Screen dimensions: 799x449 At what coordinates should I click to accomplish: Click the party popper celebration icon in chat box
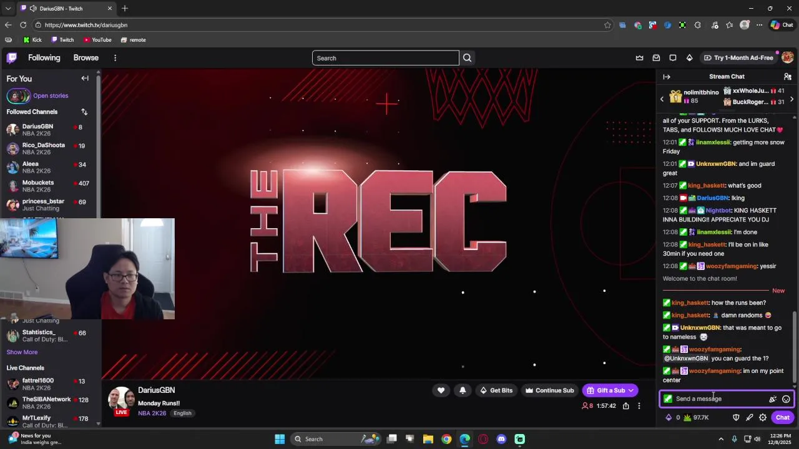[773, 399]
